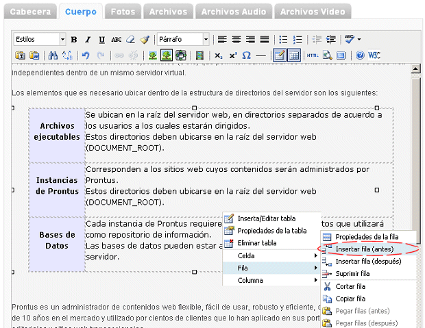The height and width of the screenshot is (328, 425).
Task: Click the eraser remove-formatting icon
Action: [131, 40]
